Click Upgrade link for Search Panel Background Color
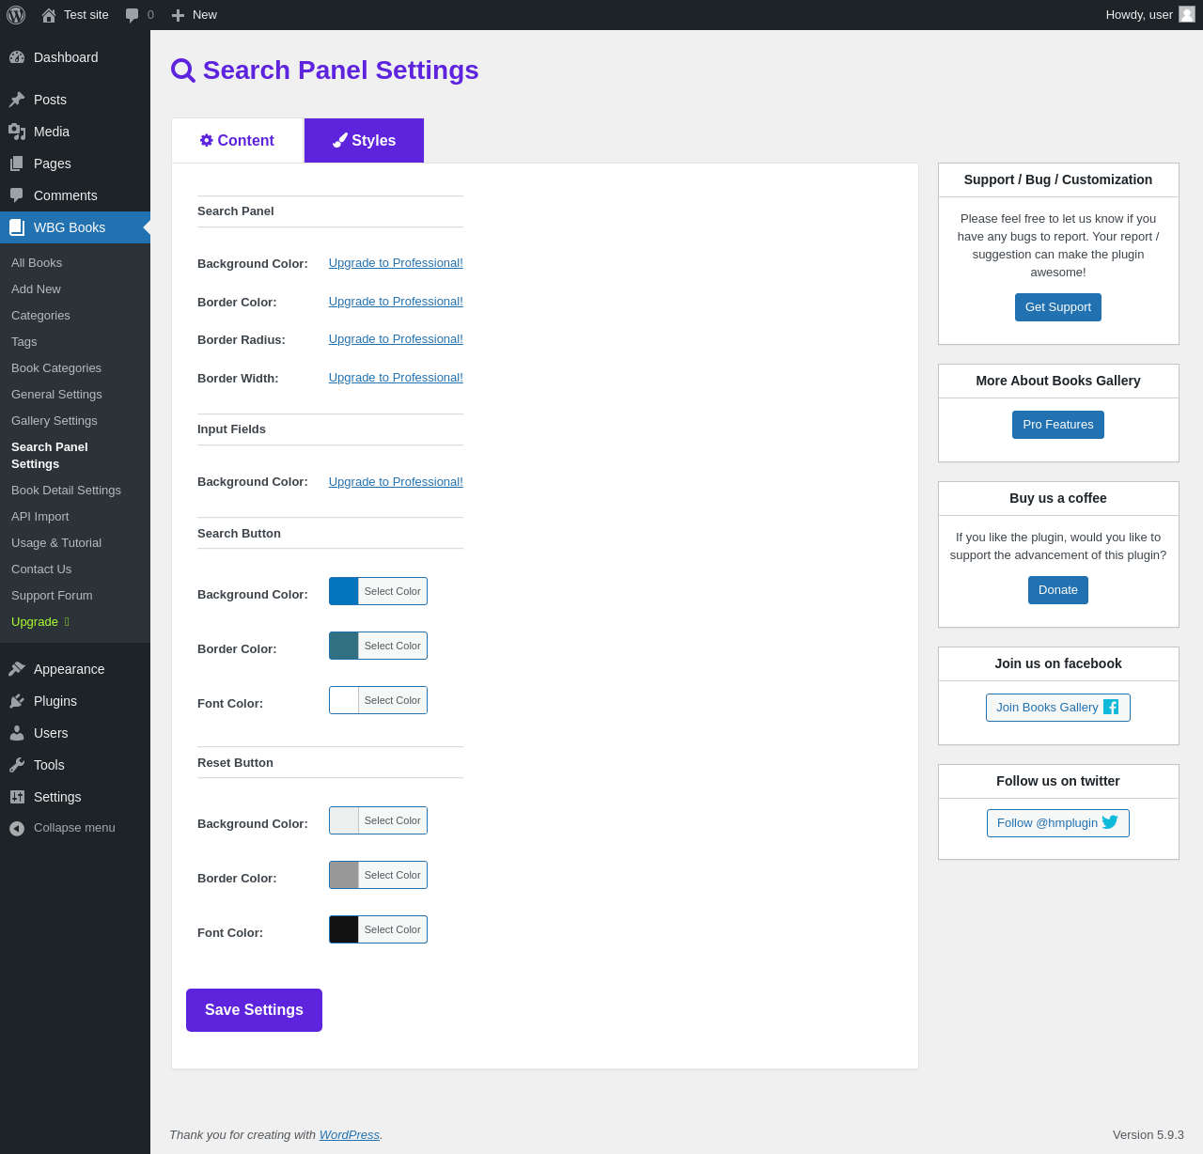The width and height of the screenshot is (1203, 1154). 396,263
